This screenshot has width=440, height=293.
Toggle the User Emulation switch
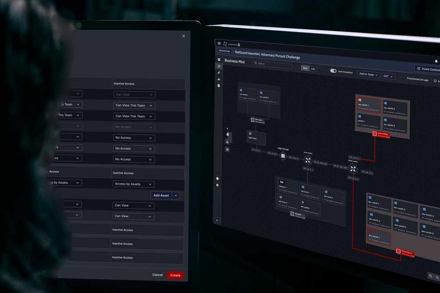tap(333, 71)
